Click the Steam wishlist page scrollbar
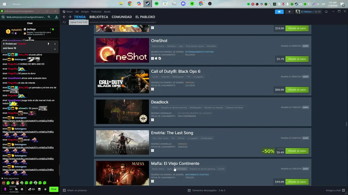The height and width of the screenshot is (195, 348). click(346, 124)
